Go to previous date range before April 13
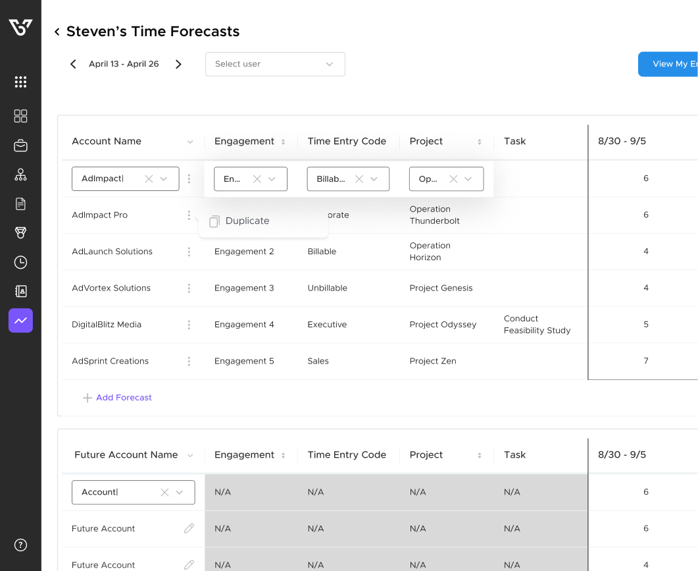Image resolution: width=698 pixels, height=571 pixels. [x=73, y=64]
